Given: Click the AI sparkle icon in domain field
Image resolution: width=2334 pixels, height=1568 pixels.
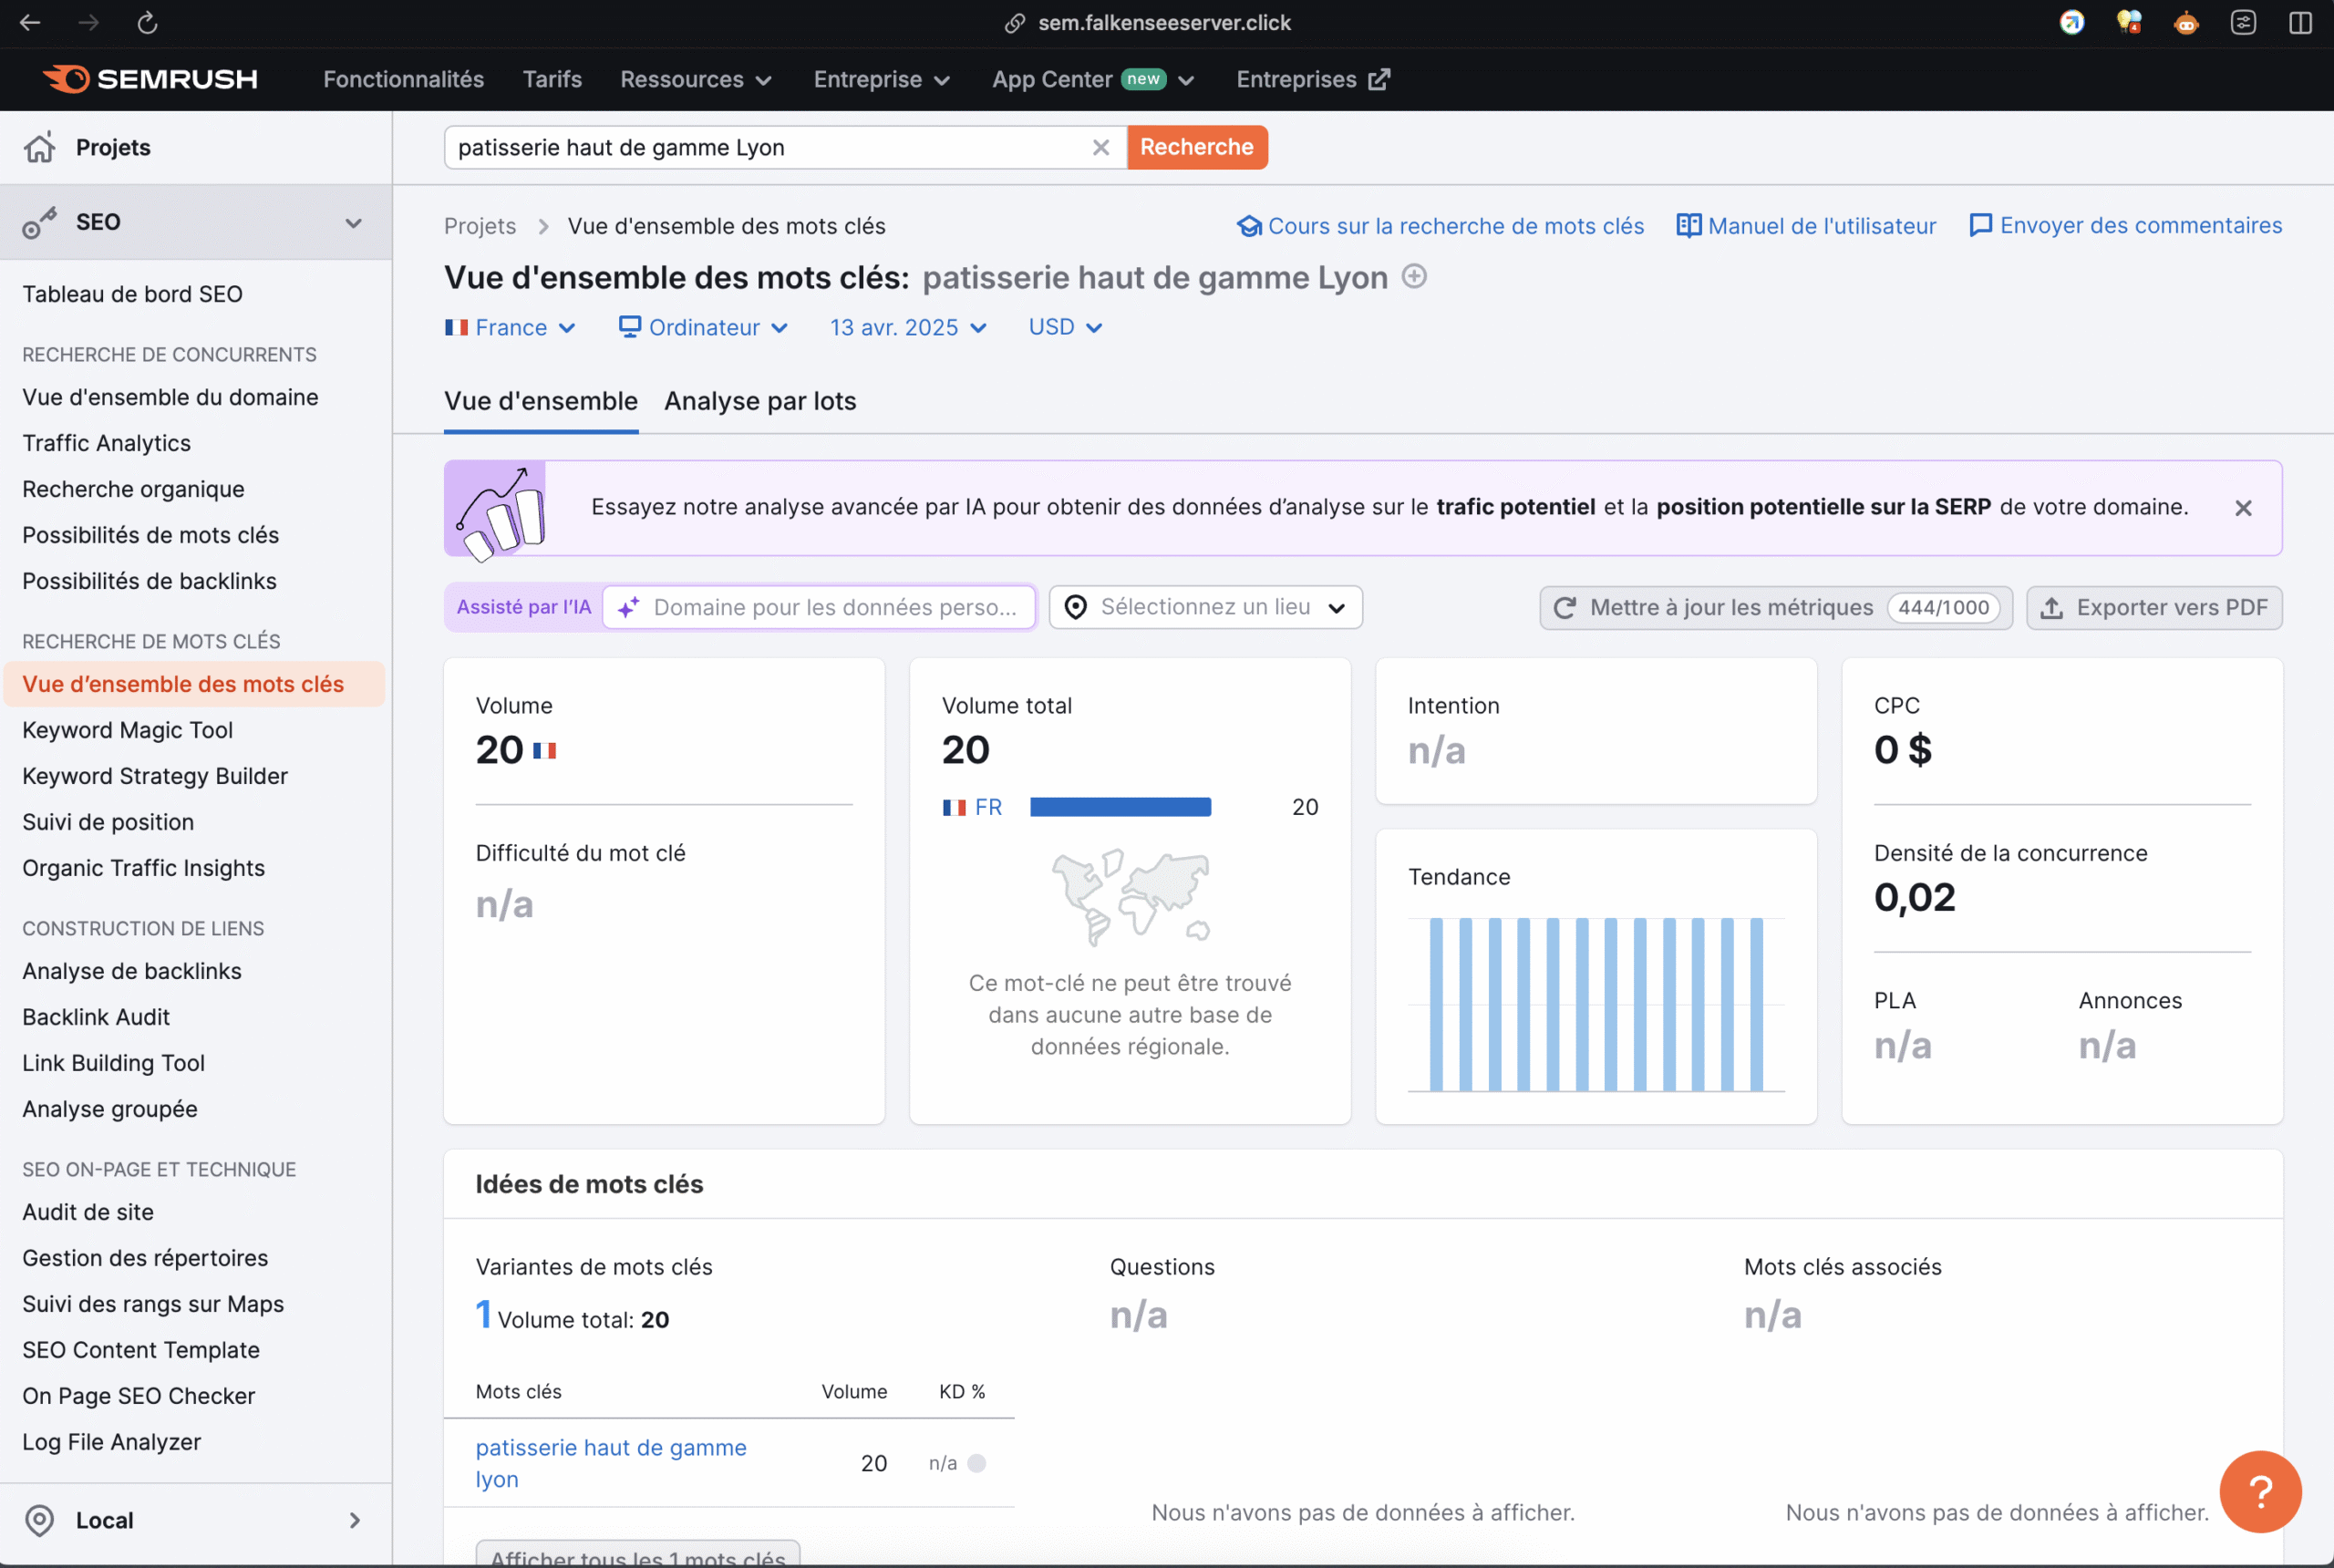Looking at the screenshot, I should (628, 607).
